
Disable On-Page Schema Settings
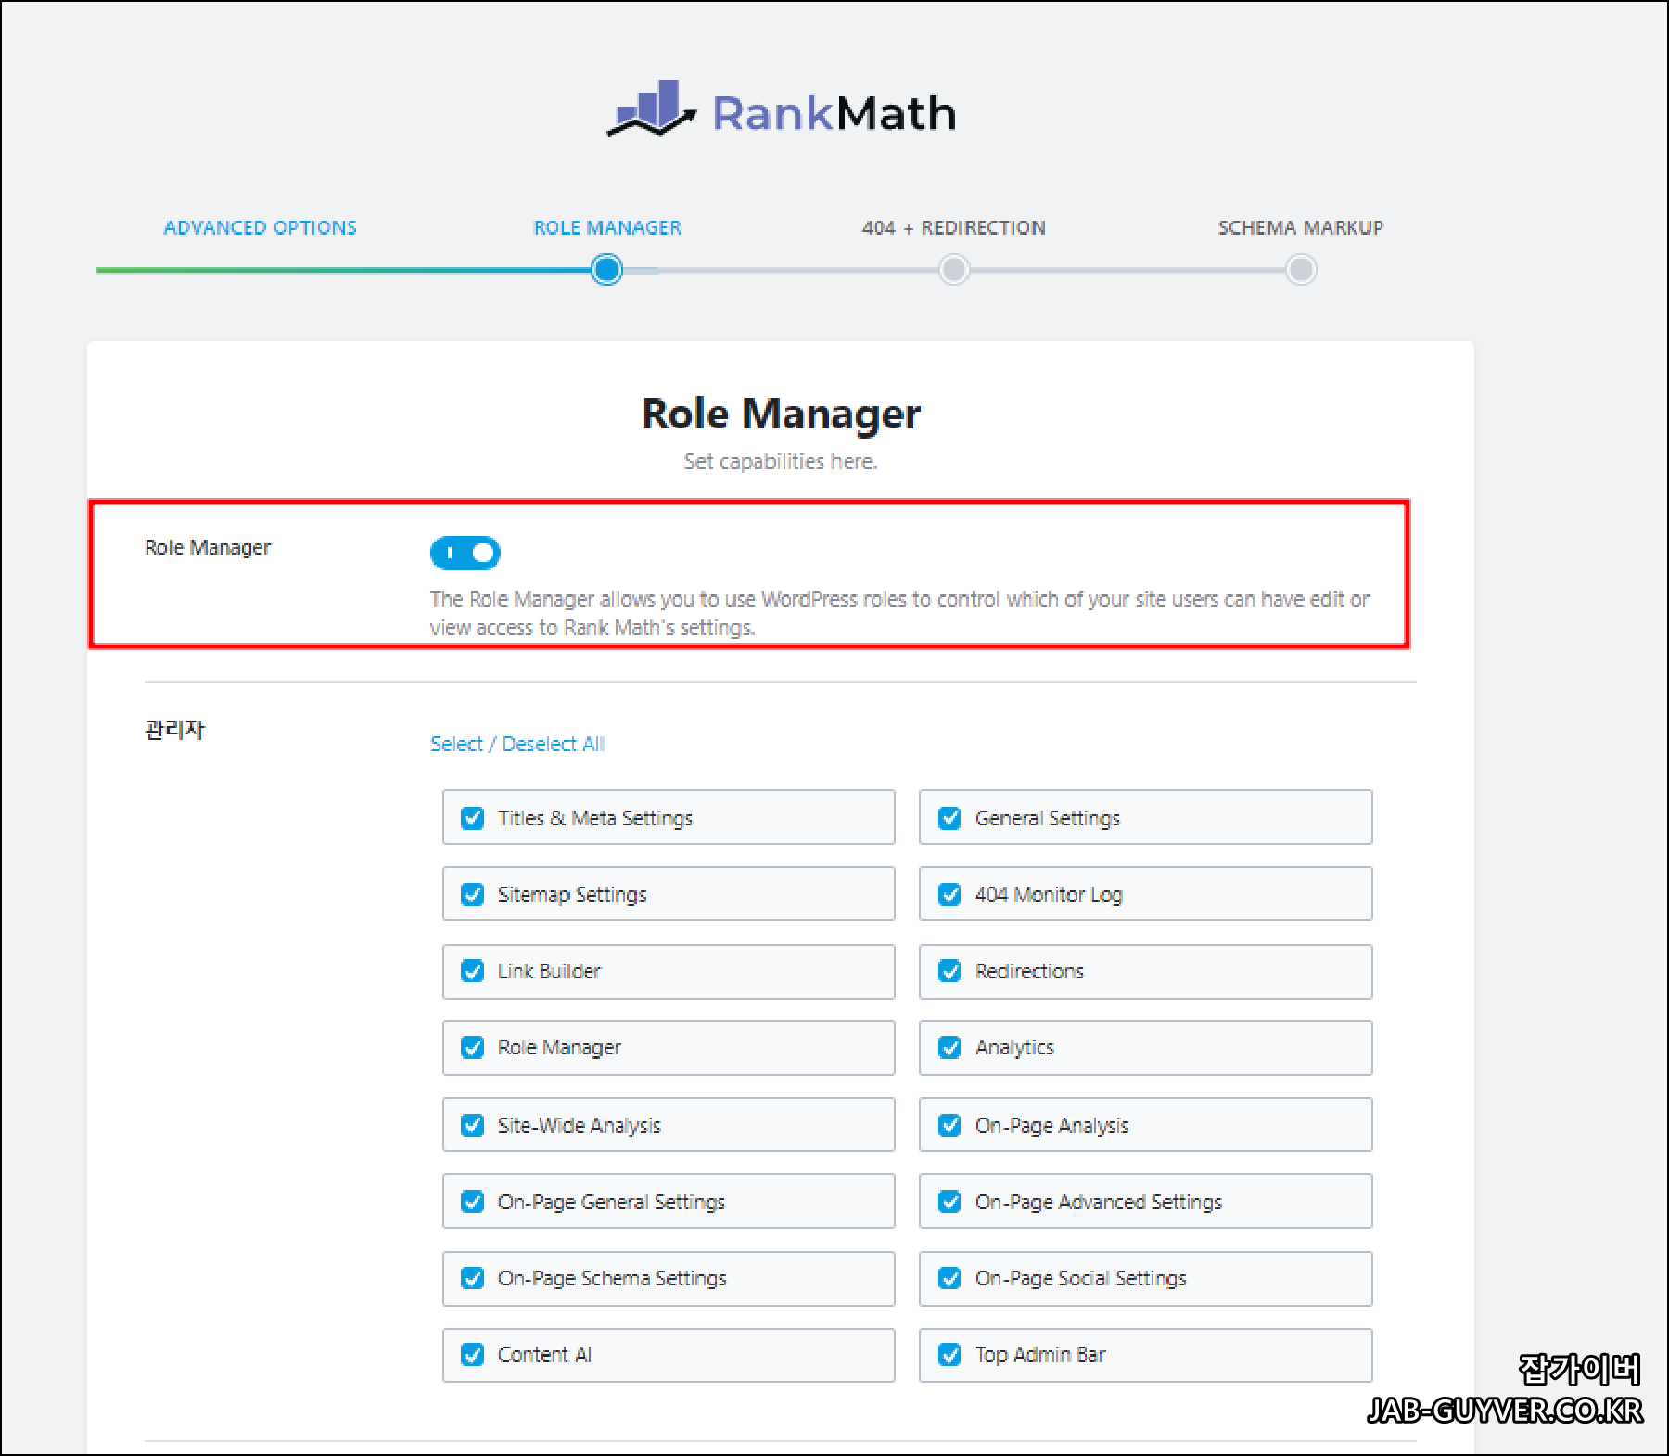point(473,1278)
